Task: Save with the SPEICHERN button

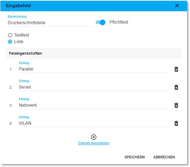Action: (134, 157)
